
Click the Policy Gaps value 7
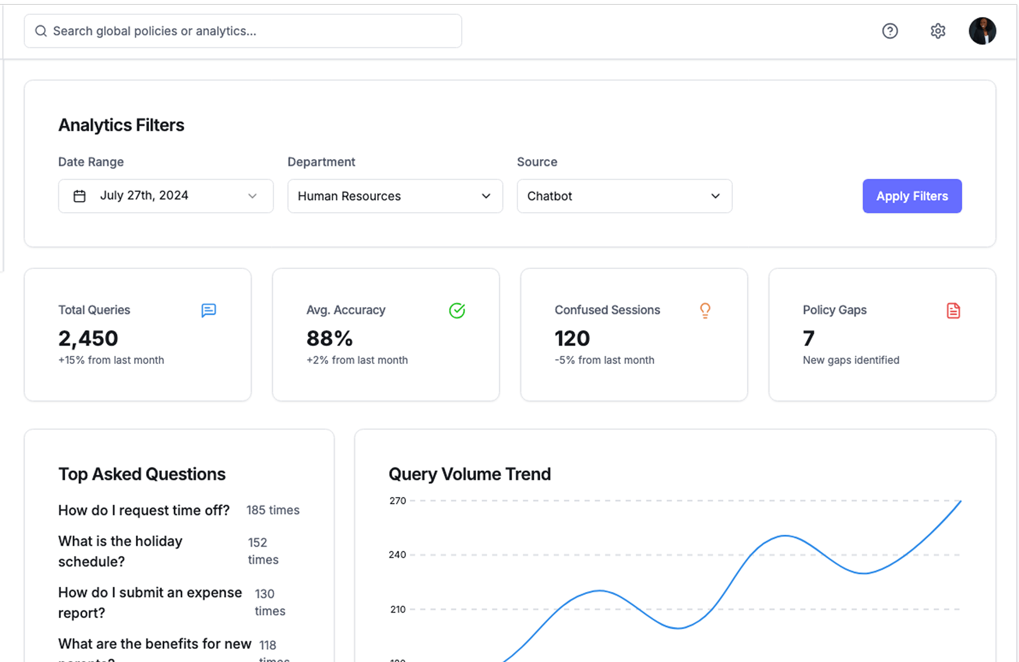point(808,338)
